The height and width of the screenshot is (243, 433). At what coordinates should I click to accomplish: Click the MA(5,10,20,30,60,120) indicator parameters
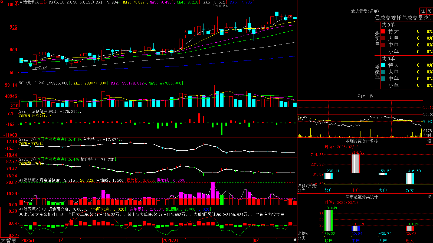tap(71, 2)
